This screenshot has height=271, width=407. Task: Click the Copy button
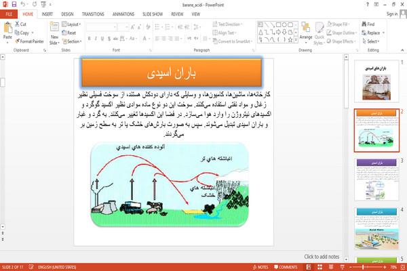click(22, 33)
